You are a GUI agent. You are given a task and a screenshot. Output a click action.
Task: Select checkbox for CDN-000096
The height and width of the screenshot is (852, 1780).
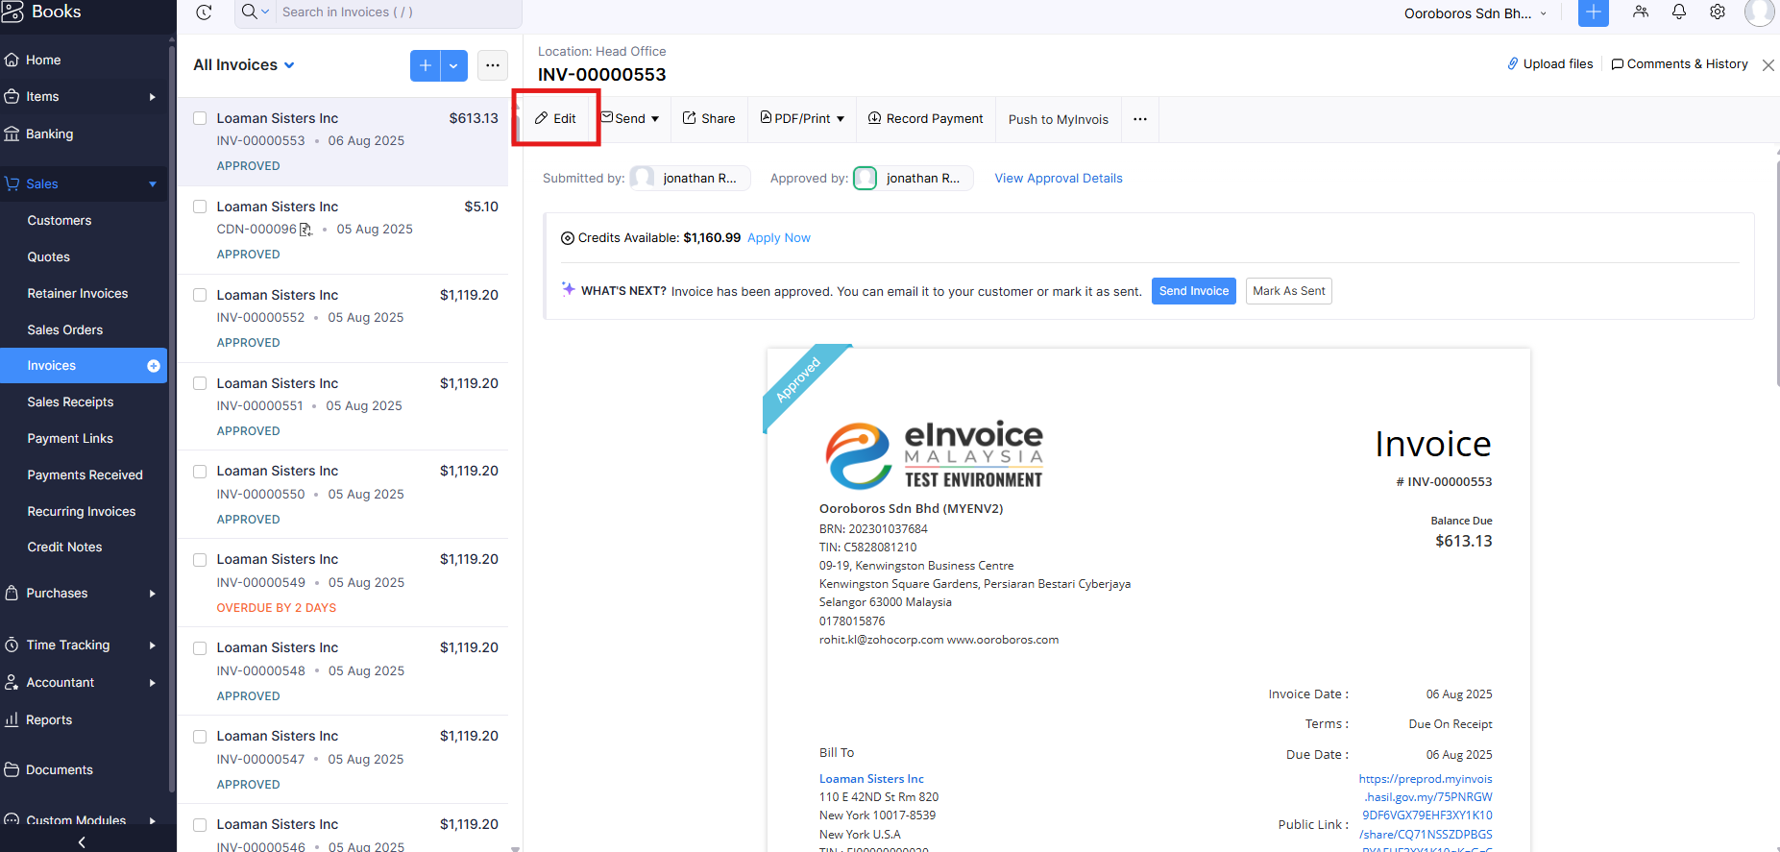[200, 207]
